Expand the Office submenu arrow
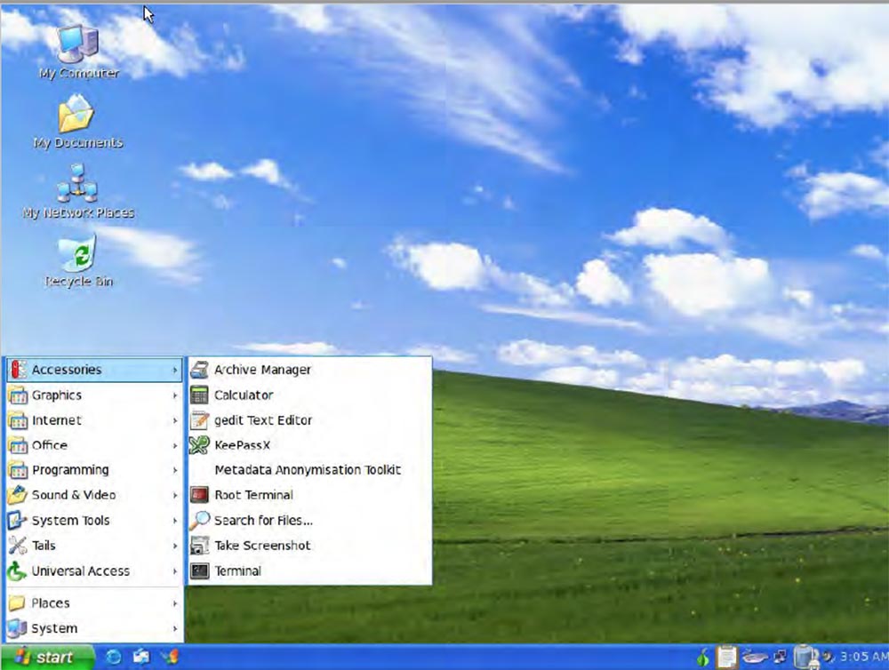Viewport: 889px width, 670px height. (x=174, y=445)
